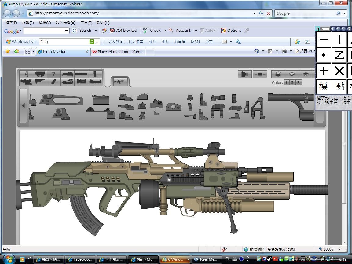Toggle the 714 blocked popup blocker
The height and width of the screenshot is (264, 352).
[123, 31]
